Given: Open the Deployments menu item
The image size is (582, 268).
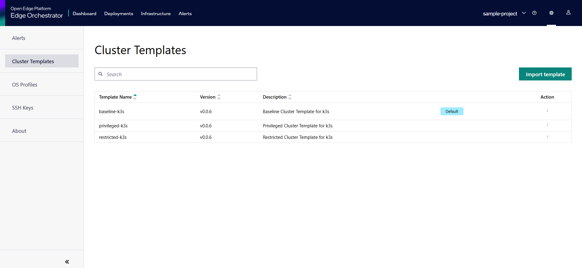Looking at the screenshot, I should point(119,14).
